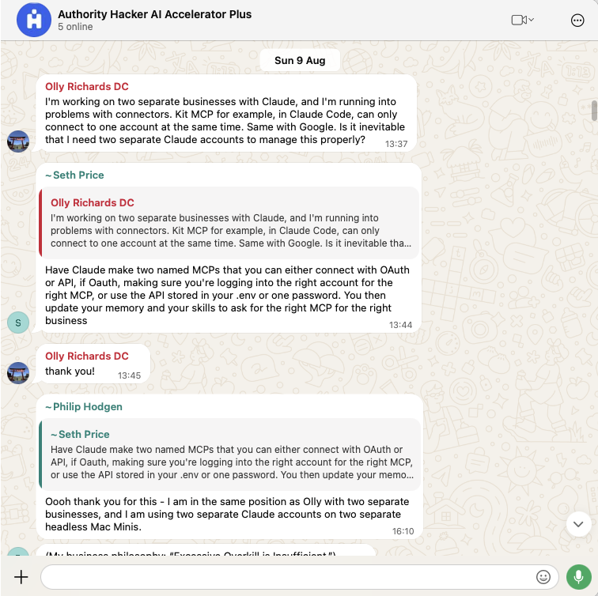Open the emoji picker
Screen dimensions: 598x596
click(543, 577)
